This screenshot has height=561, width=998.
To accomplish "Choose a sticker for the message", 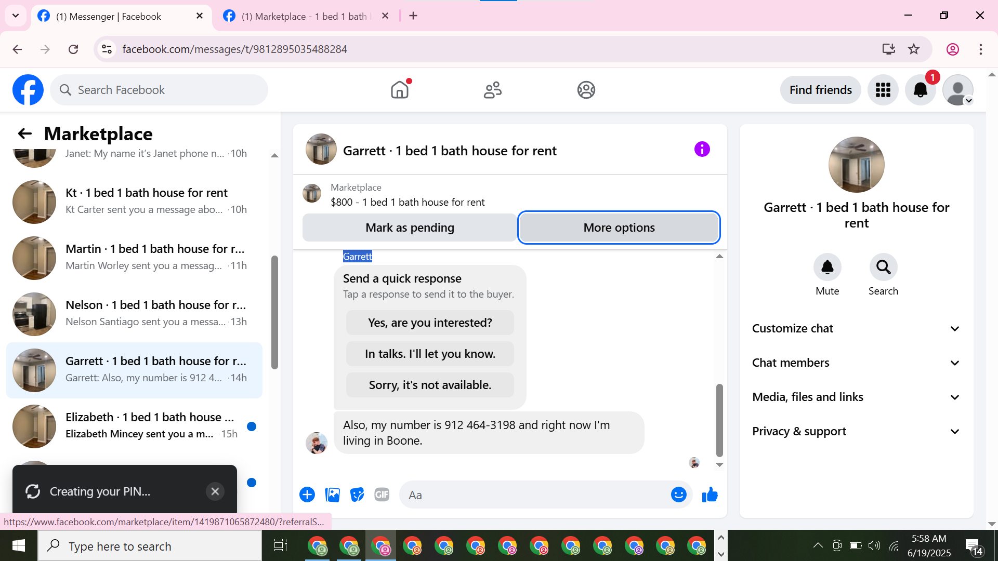I will tap(357, 495).
